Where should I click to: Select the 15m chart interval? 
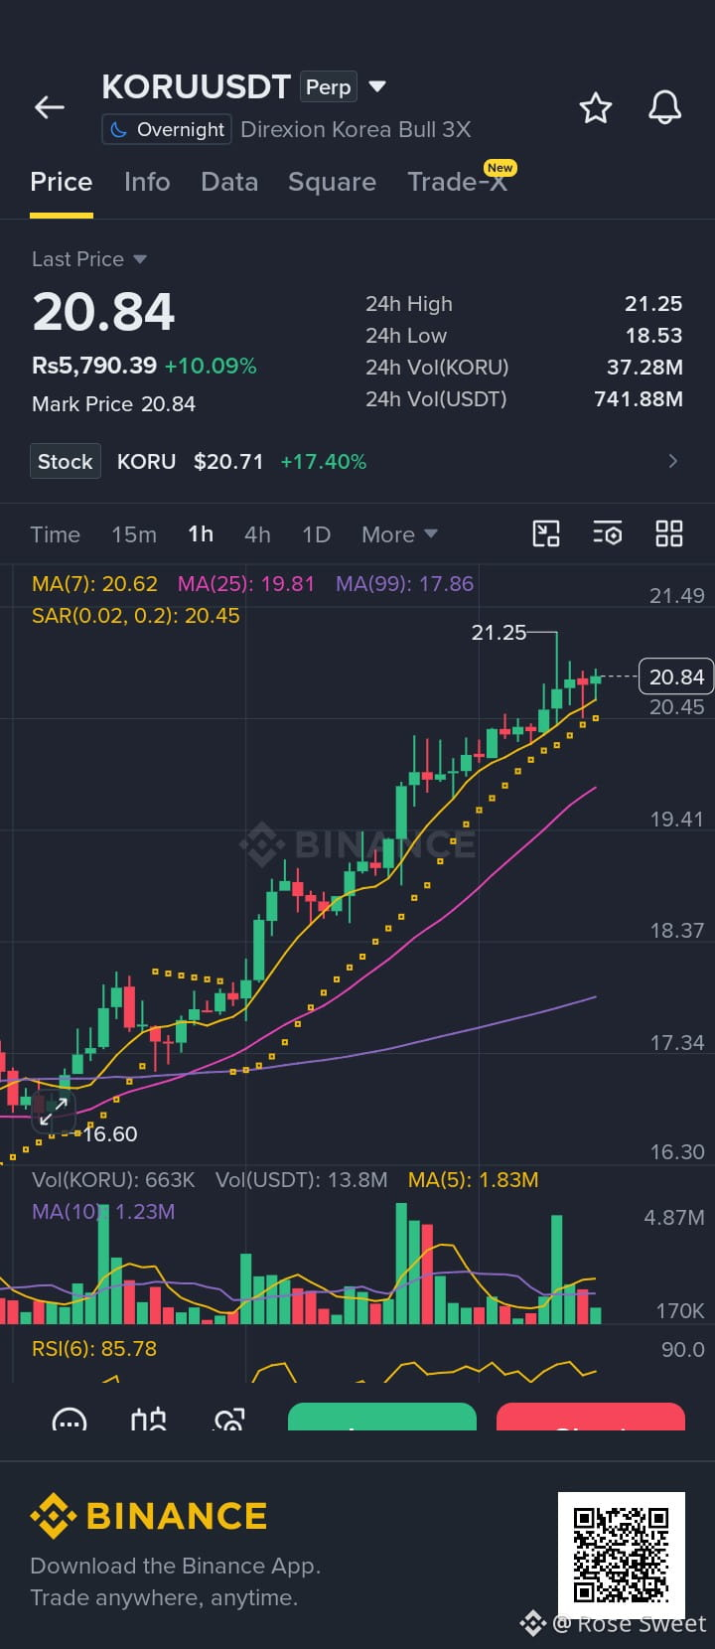coord(134,534)
